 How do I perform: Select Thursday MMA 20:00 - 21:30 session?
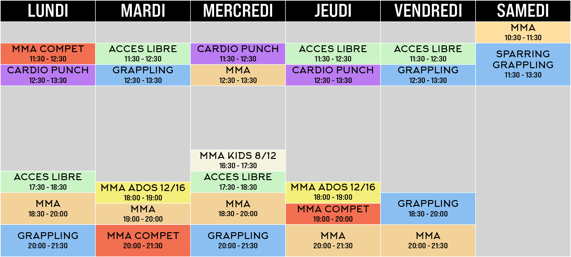pos(333,240)
